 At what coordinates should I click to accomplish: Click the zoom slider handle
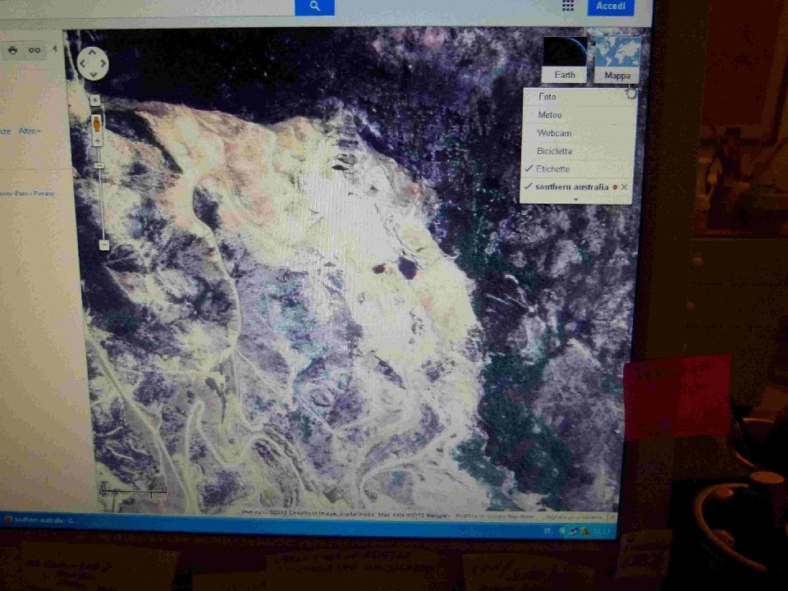tap(99, 165)
